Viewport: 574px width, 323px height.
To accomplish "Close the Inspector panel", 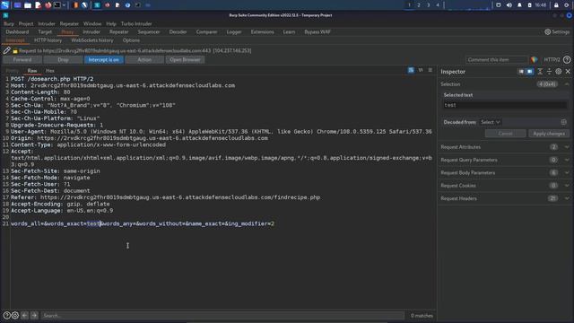I will click(568, 72).
